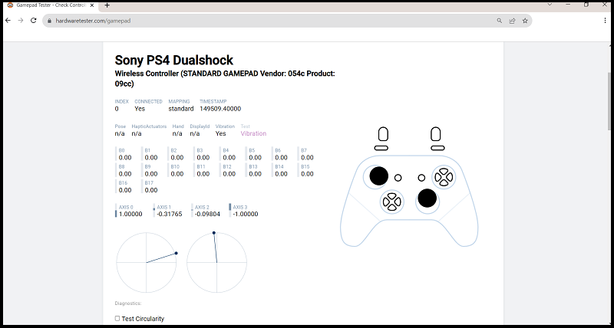Click the right analog stick on controller diagram

pyautogui.click(x=427, y=198)
